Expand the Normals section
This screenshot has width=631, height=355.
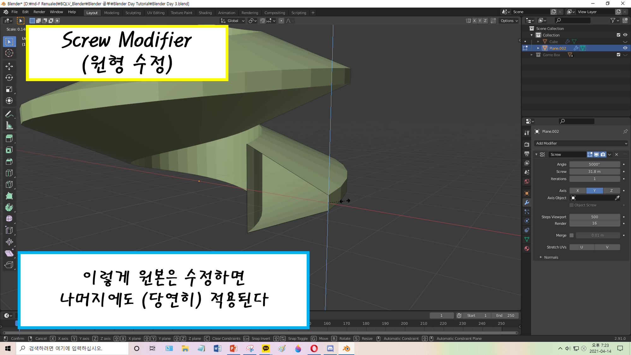[x=551, y=257]
